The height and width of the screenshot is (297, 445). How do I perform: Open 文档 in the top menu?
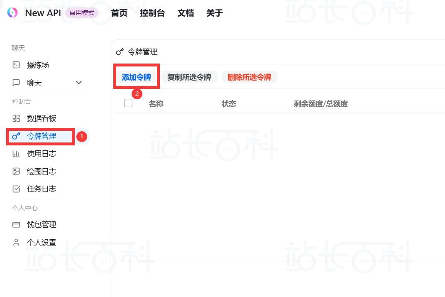pos(186,13)
